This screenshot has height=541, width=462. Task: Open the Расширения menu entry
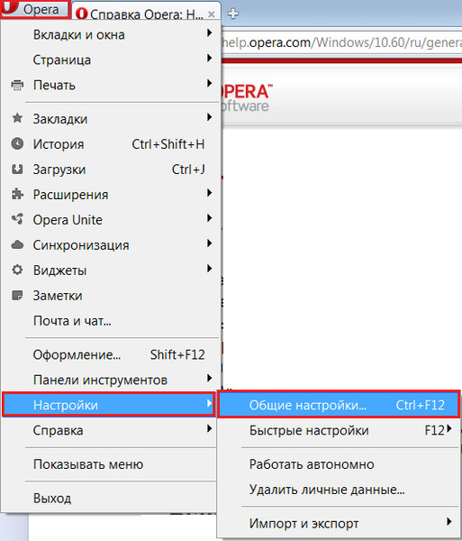110,194
